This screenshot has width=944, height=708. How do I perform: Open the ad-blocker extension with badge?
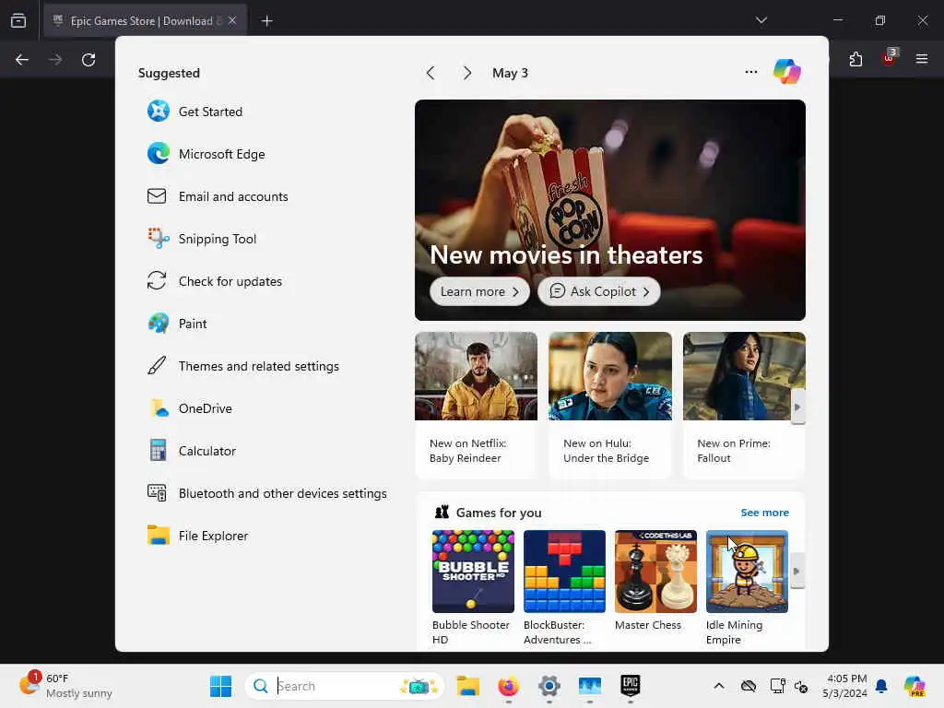[x=890, y=58]
